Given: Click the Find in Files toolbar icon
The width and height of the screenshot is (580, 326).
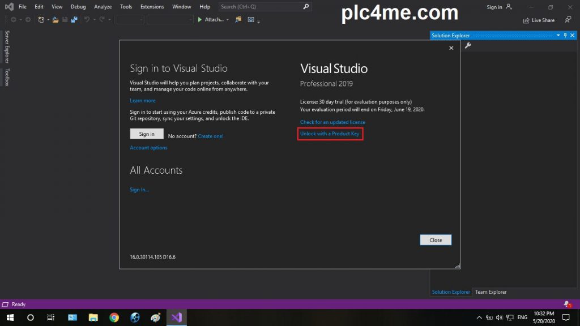Looking at the screenshot, I should [x=238, y=19].
